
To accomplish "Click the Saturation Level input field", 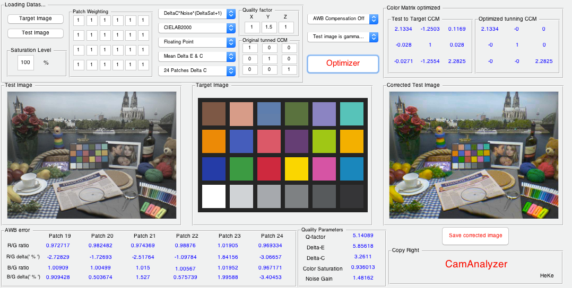I will pos(25,62).
